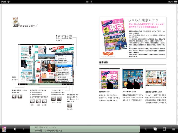This screenshot has width=178, height=133.
Task: Tap the 図解 まるわかり操作 heading
Action: click(24, 25)
